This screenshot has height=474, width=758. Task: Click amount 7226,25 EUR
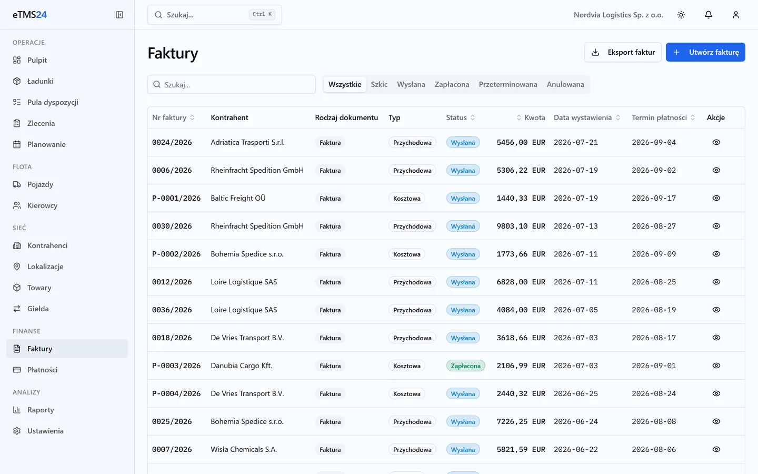(521, 421)
